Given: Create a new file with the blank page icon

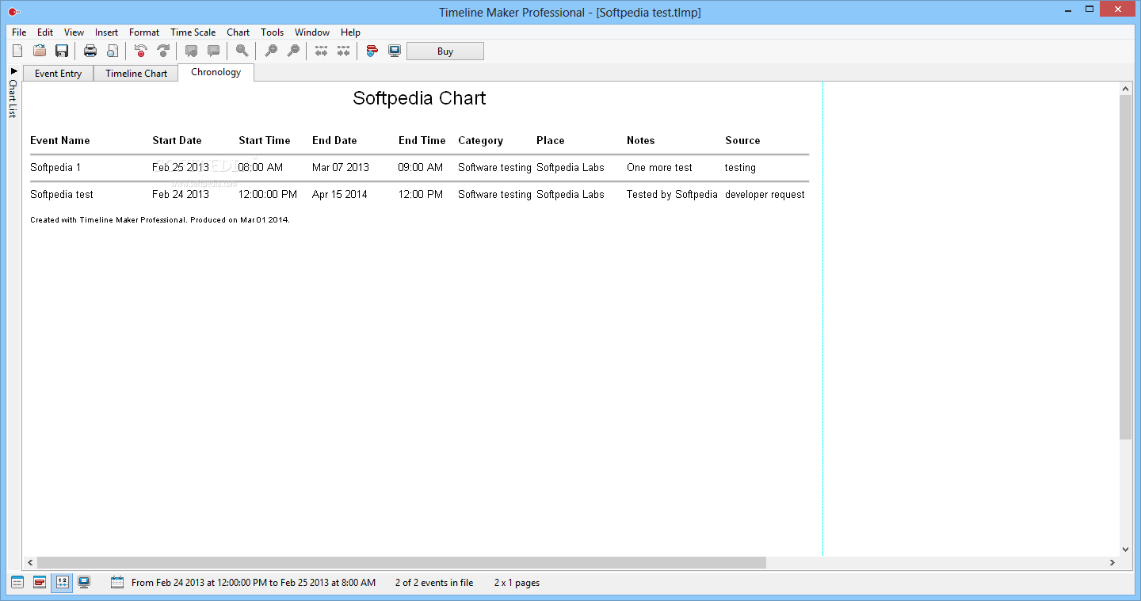Looking at the screenshot, I should pyautogui.click(x=17, y=51).
